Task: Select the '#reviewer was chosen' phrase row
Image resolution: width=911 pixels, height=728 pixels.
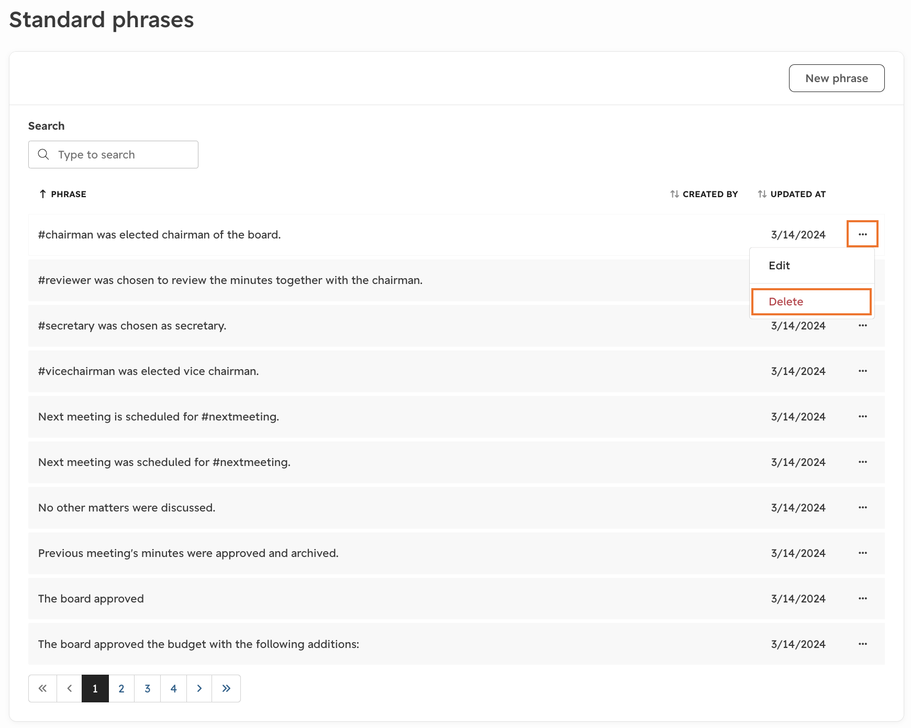Action: [388, 280]
